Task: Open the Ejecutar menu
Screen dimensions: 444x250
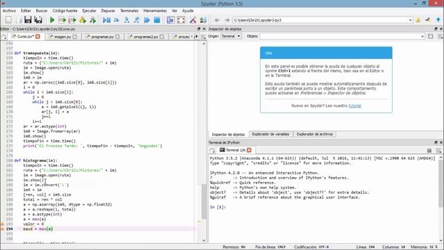Action: pos(89,10)
